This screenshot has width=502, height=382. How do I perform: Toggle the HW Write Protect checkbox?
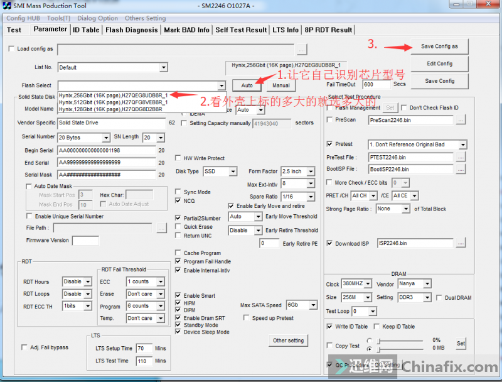click(x=178, y=158)
